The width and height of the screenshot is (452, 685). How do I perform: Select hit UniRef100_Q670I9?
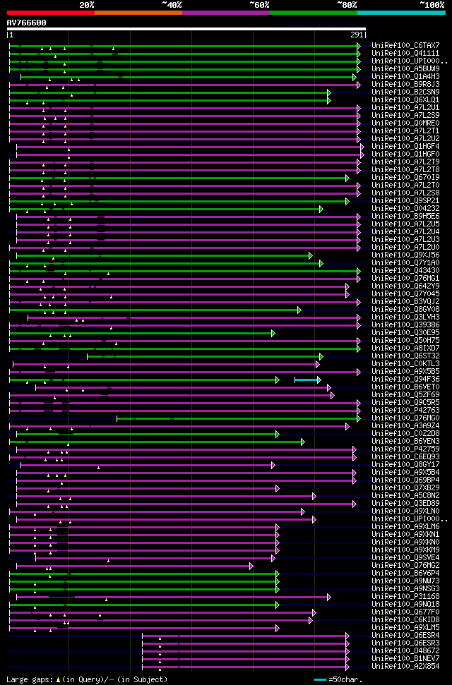coord(405,178)
